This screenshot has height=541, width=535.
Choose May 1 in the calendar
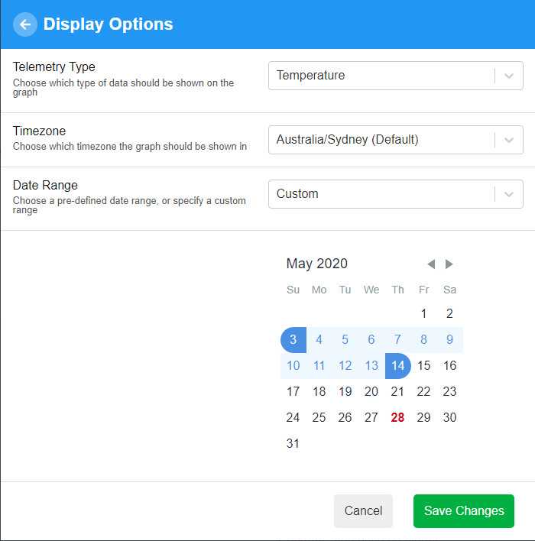[x=423, y=314]
